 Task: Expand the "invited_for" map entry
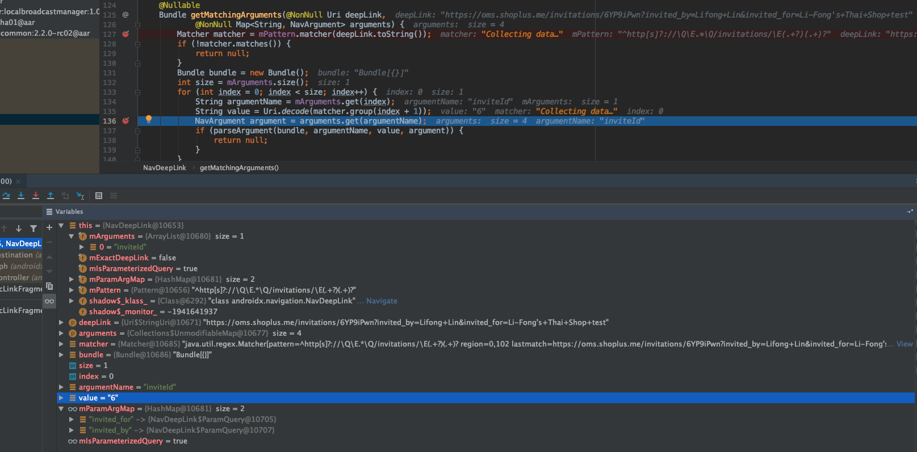(x=72, y=420)
